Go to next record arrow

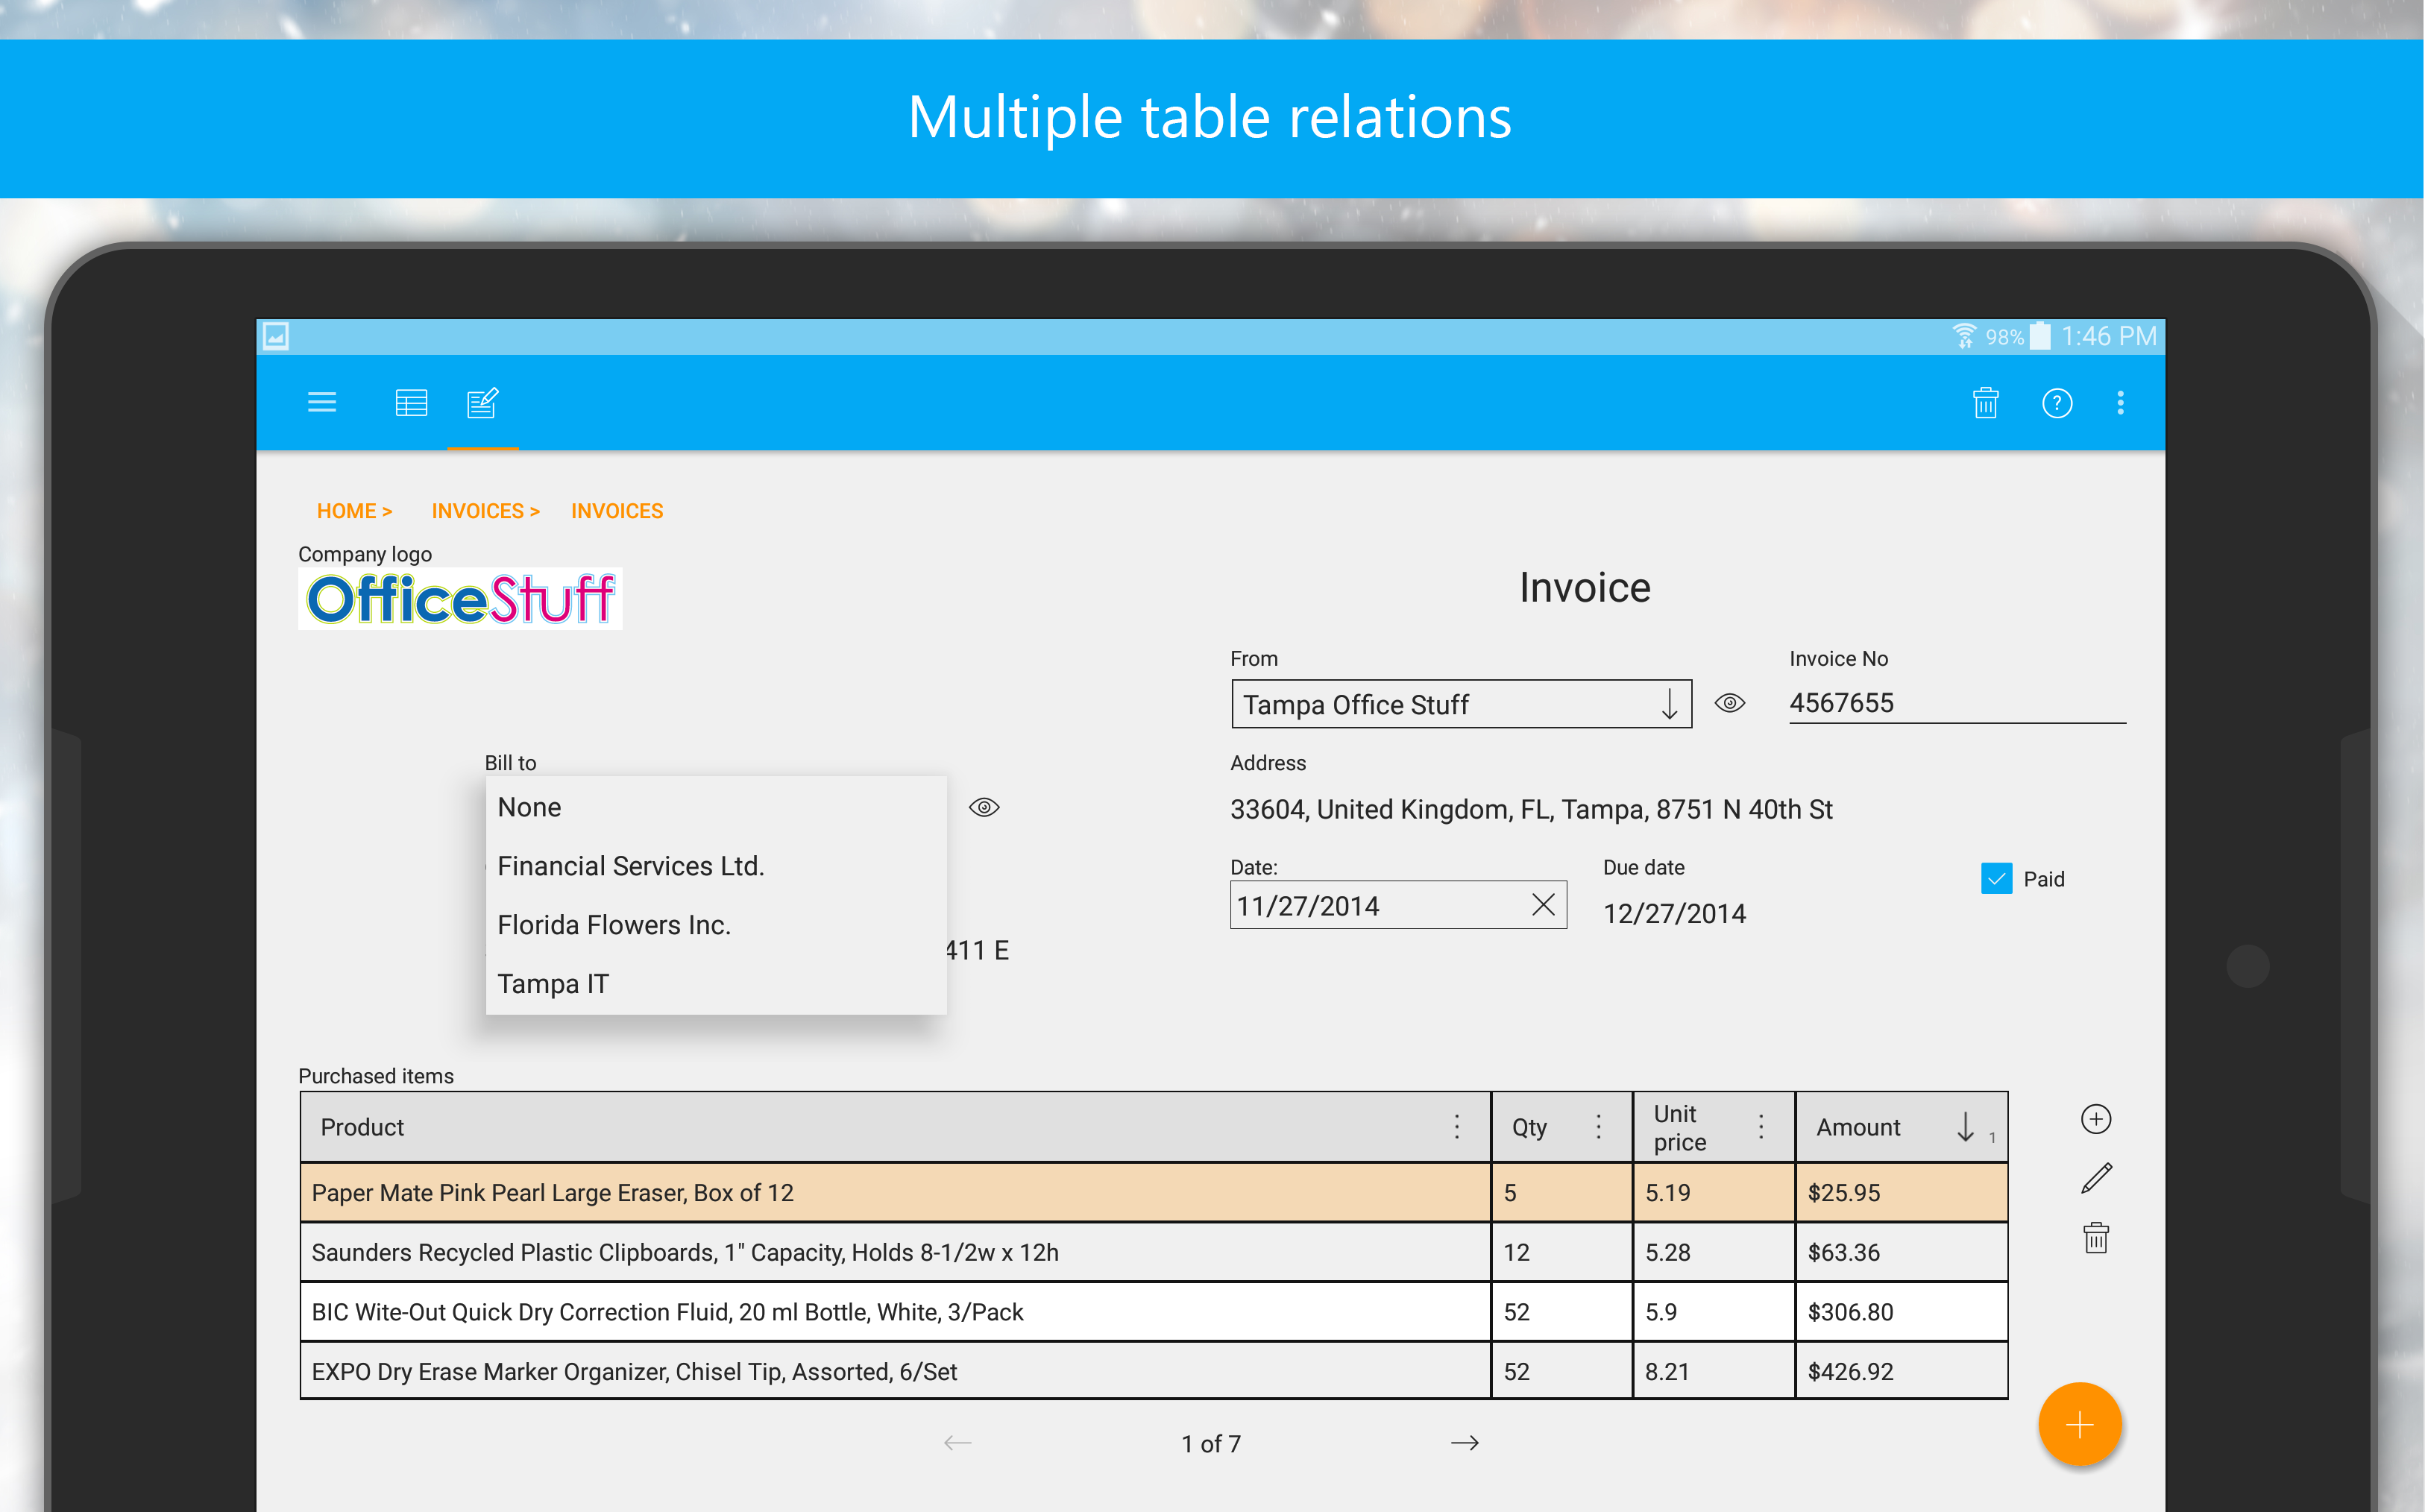(1464, 1443)
